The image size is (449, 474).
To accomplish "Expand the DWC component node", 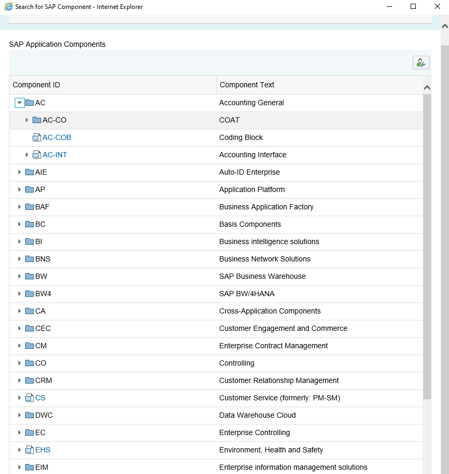I will coord(19,415).
